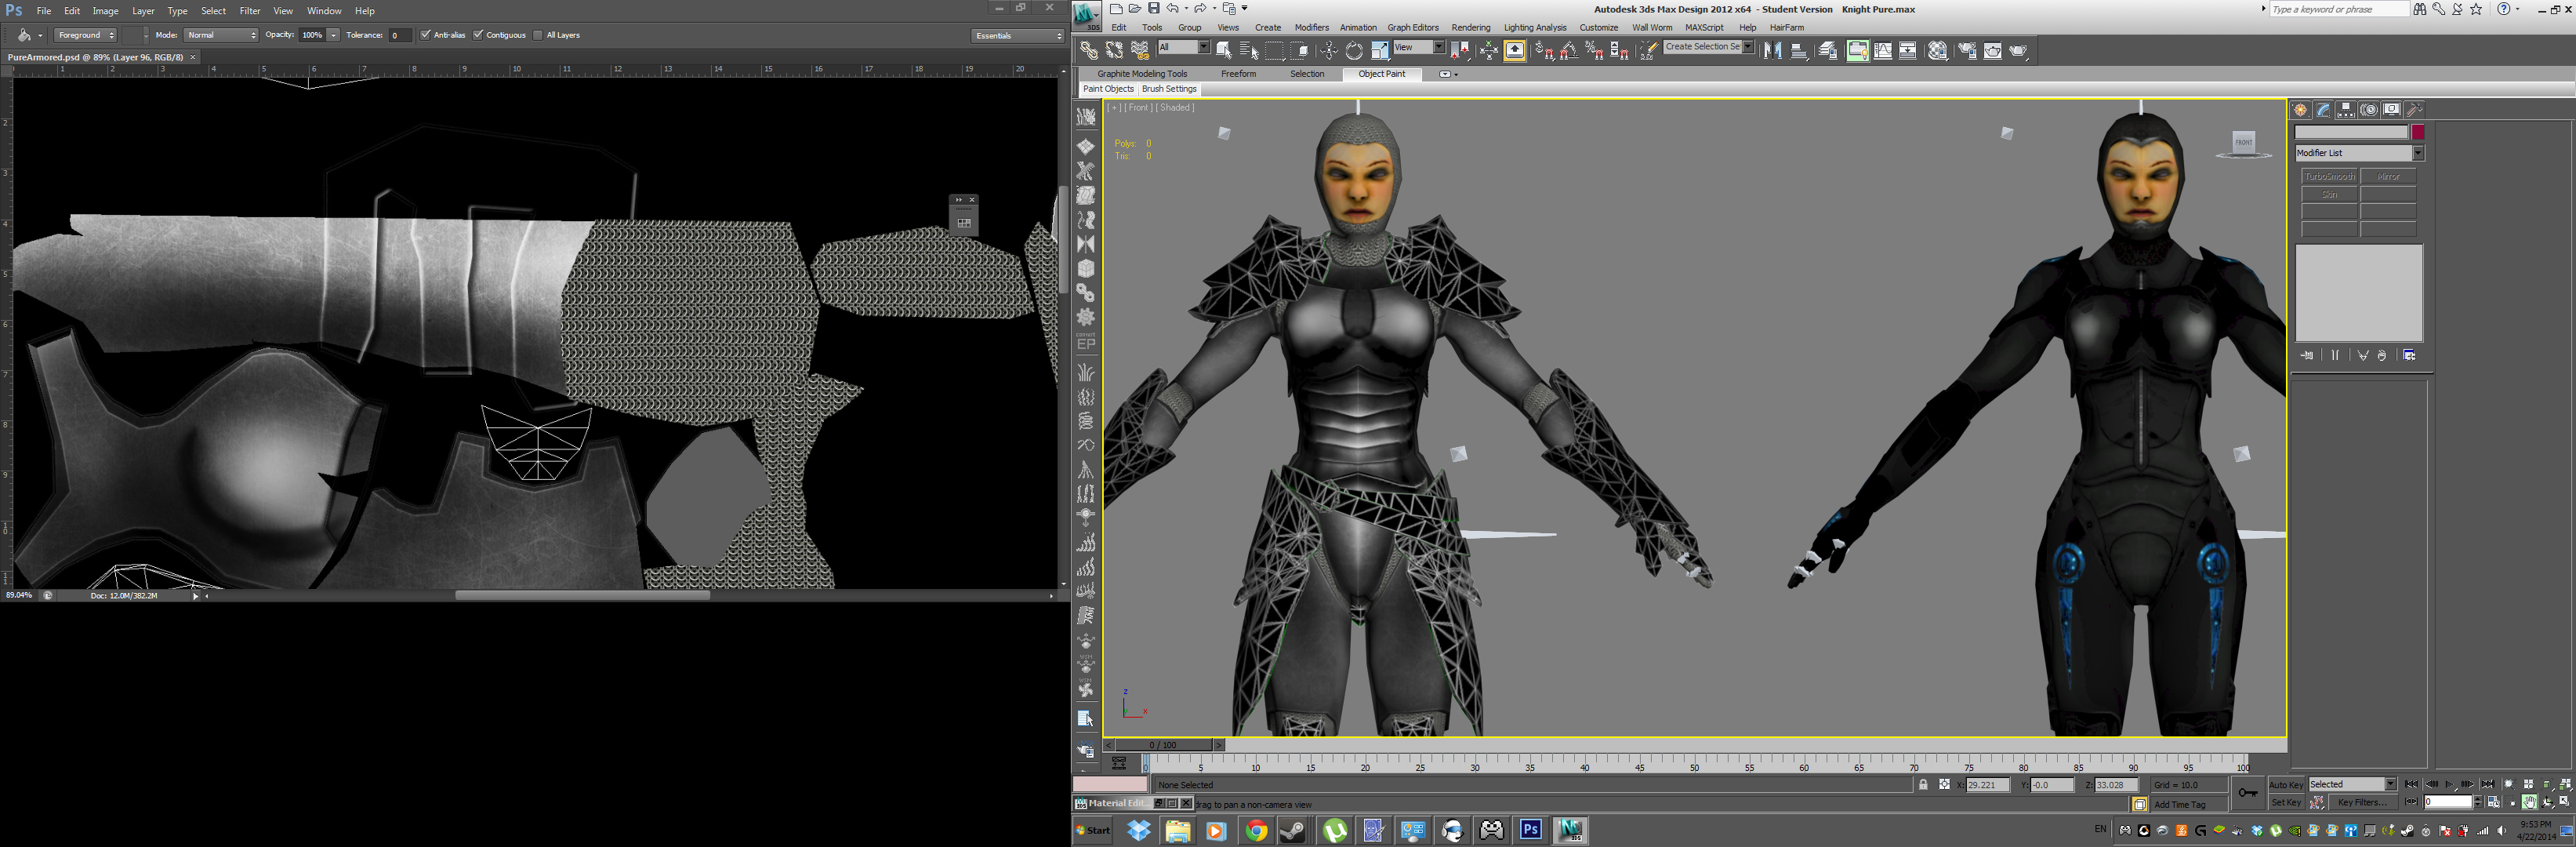Click the Select and Rotate tool

click(1354, 50)
